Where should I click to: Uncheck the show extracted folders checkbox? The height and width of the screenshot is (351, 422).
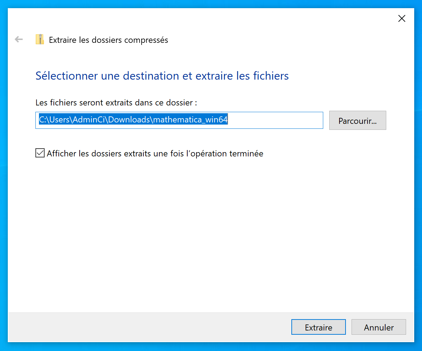[x=40, y=153]
